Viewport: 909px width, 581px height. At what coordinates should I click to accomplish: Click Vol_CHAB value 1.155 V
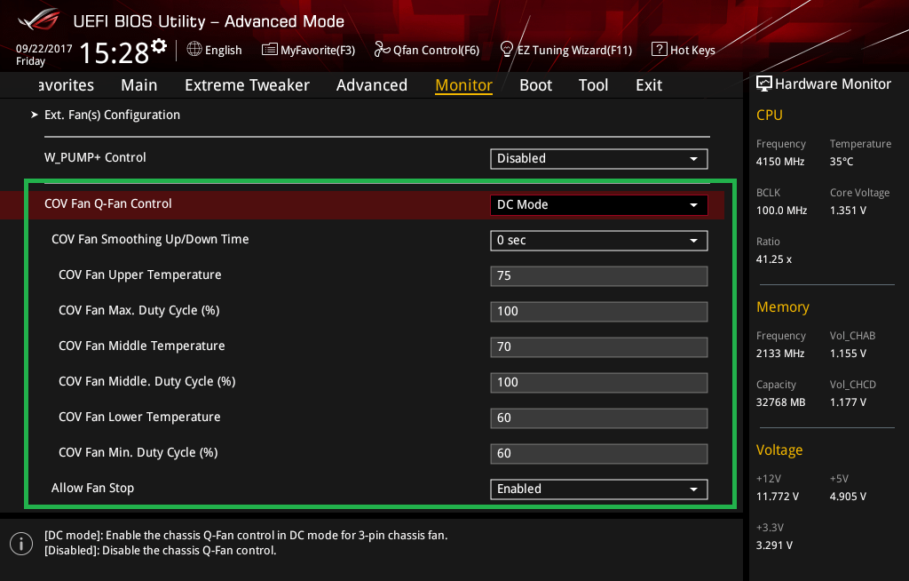tap(848, 353)
